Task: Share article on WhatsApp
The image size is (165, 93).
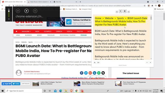Action: click(99, 73)
